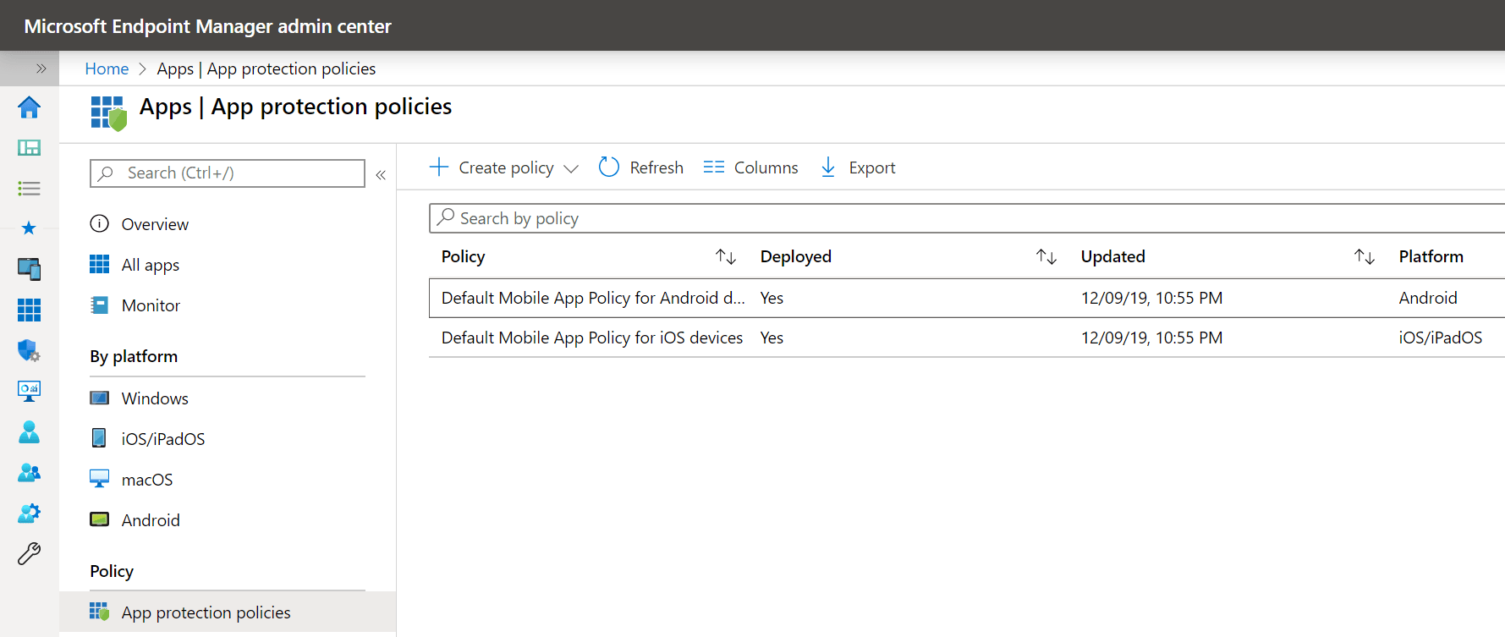Focus the Search (Ctrl+/) menu field

tap(228, 173)
